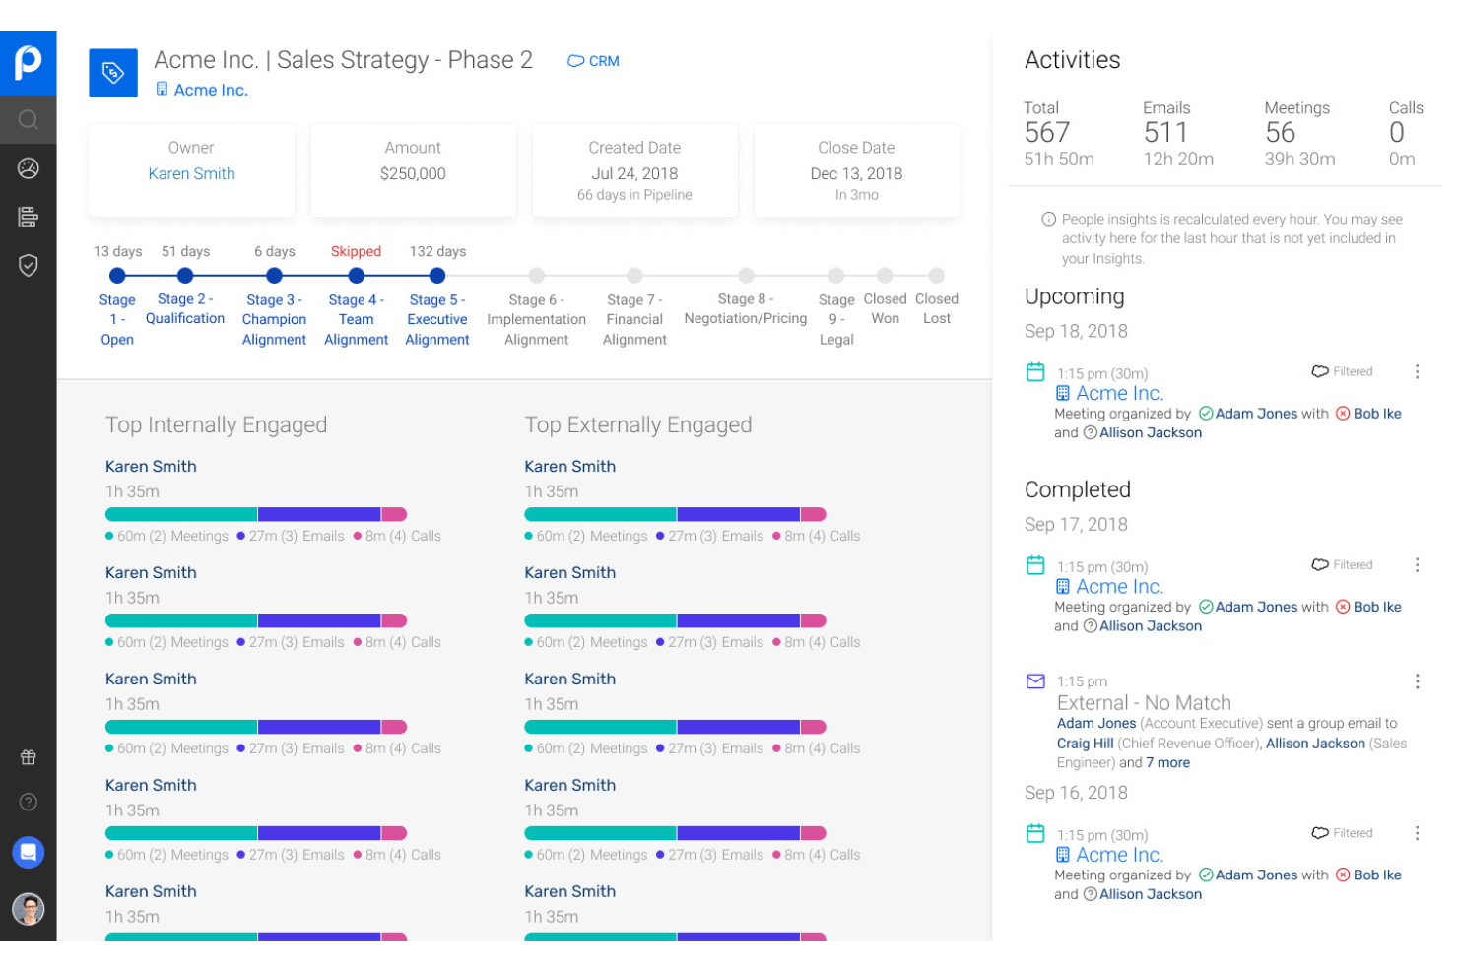Open Allison Jackson in Sep 16 meeting
The height and width of the screenshot is (972, 1458).
point(1151,894)
